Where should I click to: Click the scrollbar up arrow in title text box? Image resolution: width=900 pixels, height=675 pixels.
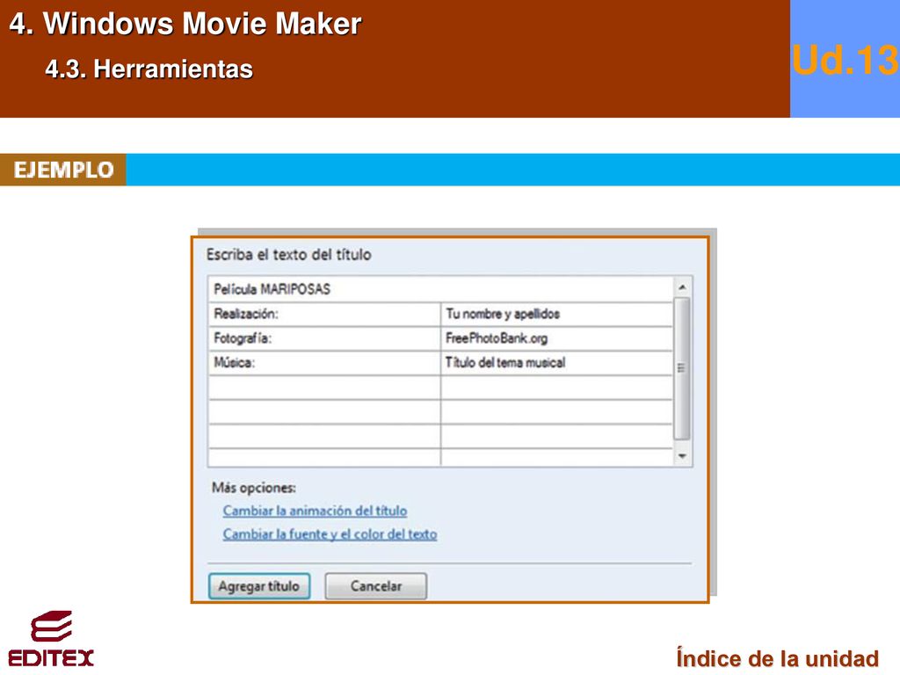(x=682, y=287)
